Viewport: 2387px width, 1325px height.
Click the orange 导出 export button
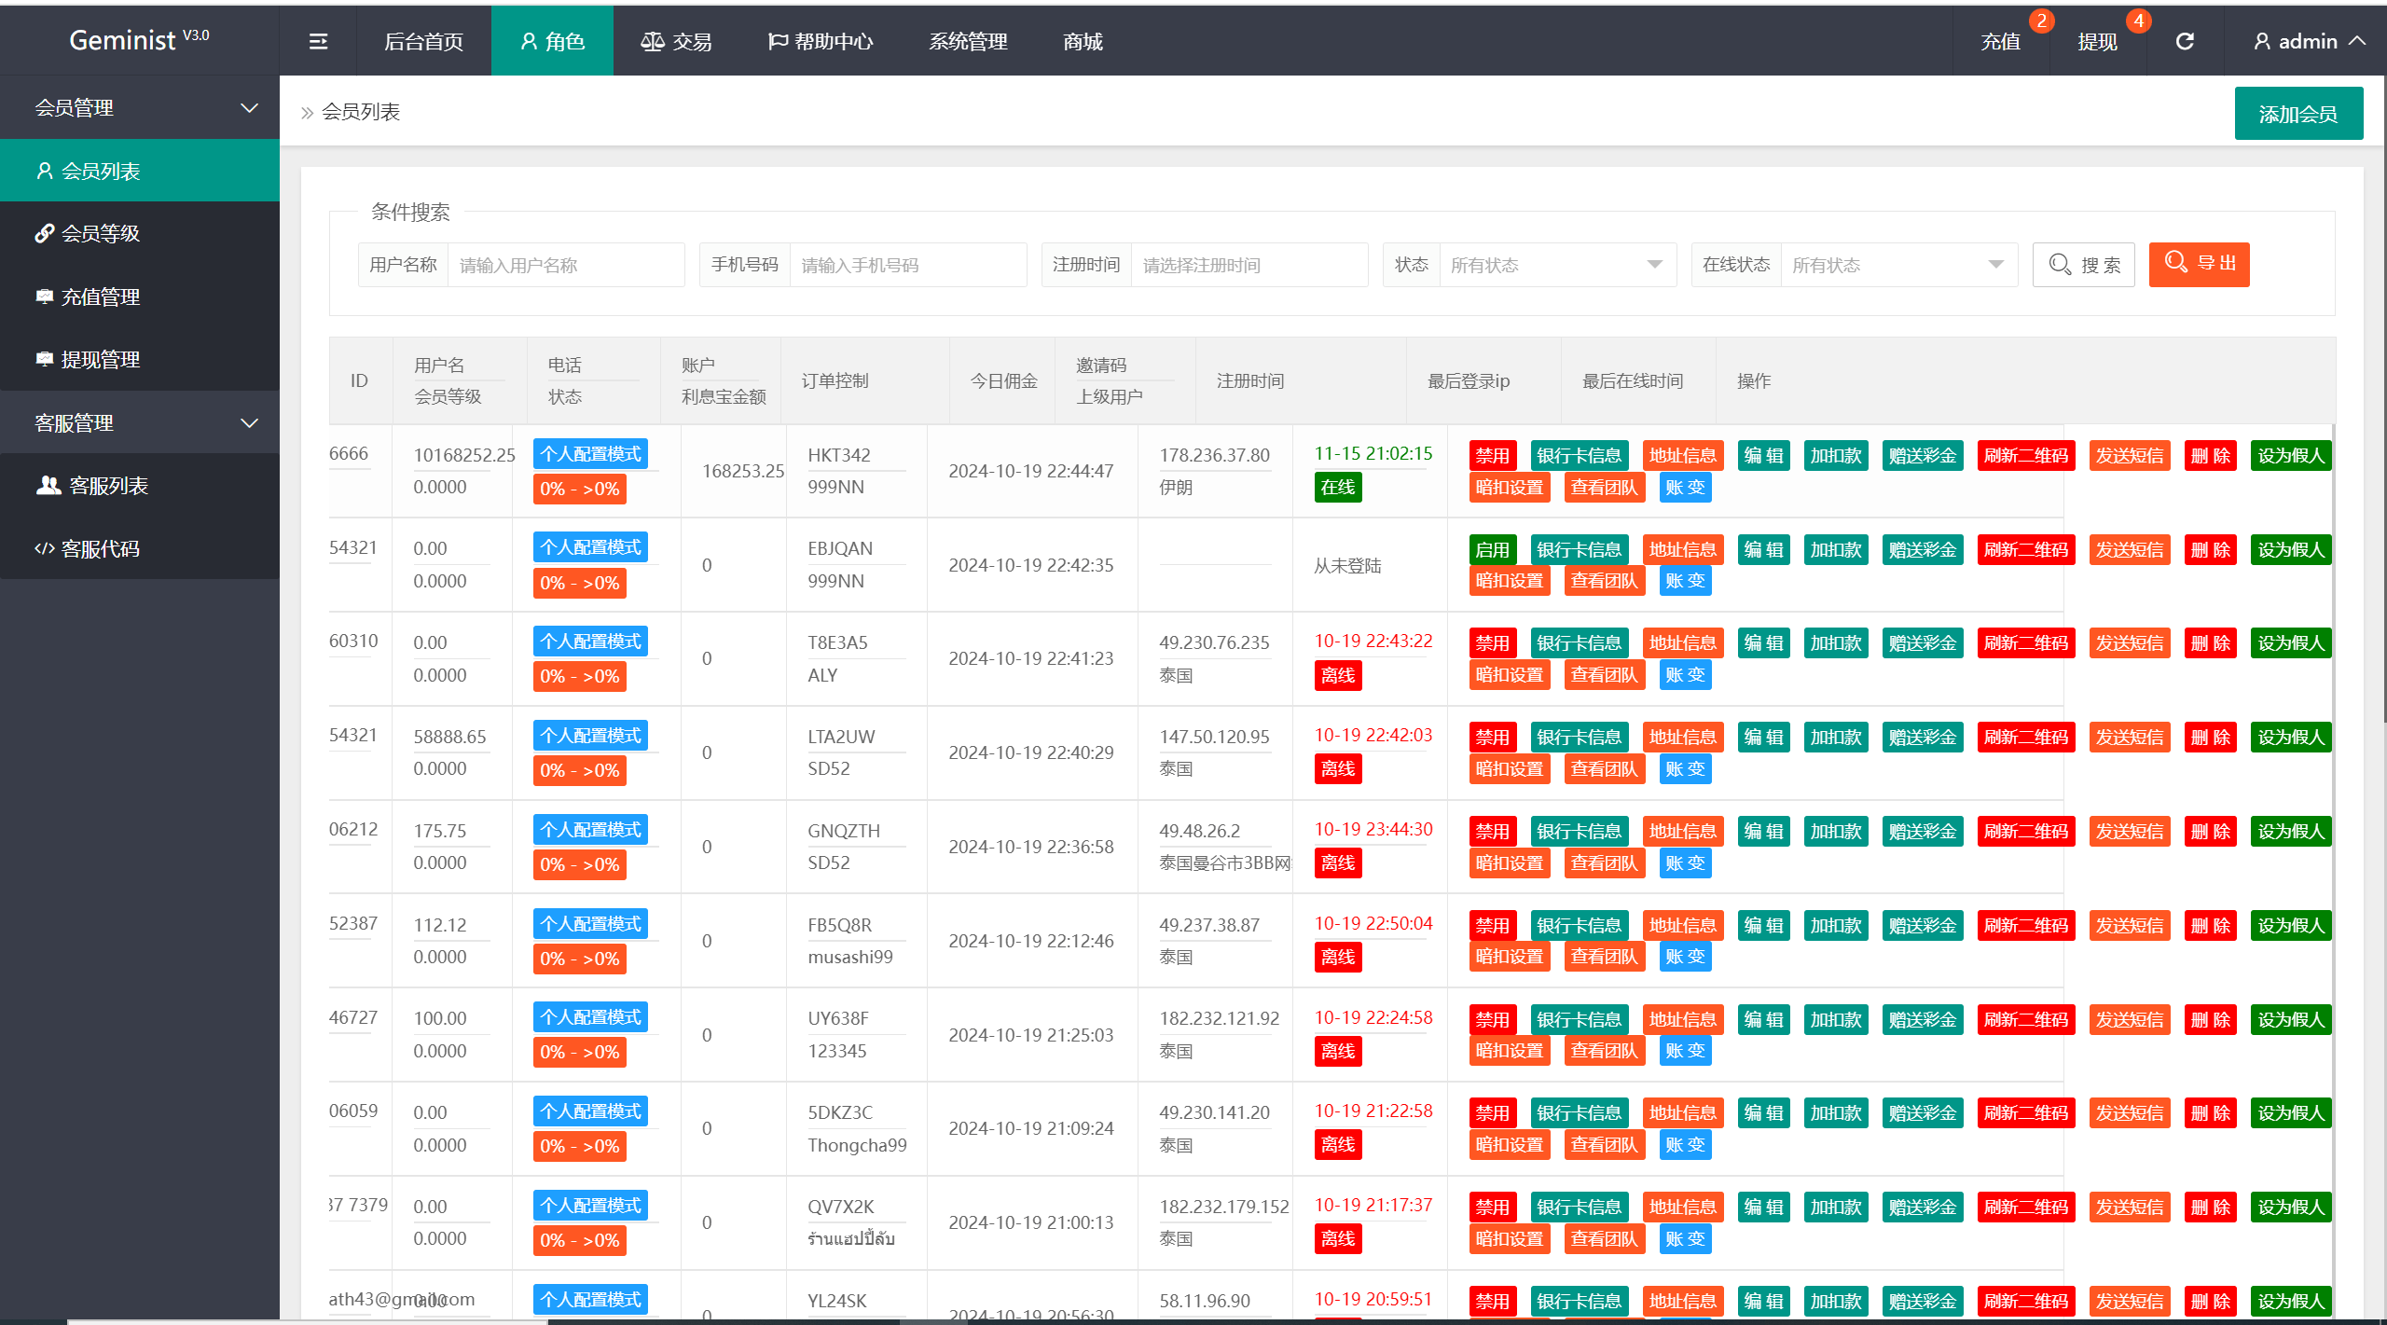point(2199,264)
